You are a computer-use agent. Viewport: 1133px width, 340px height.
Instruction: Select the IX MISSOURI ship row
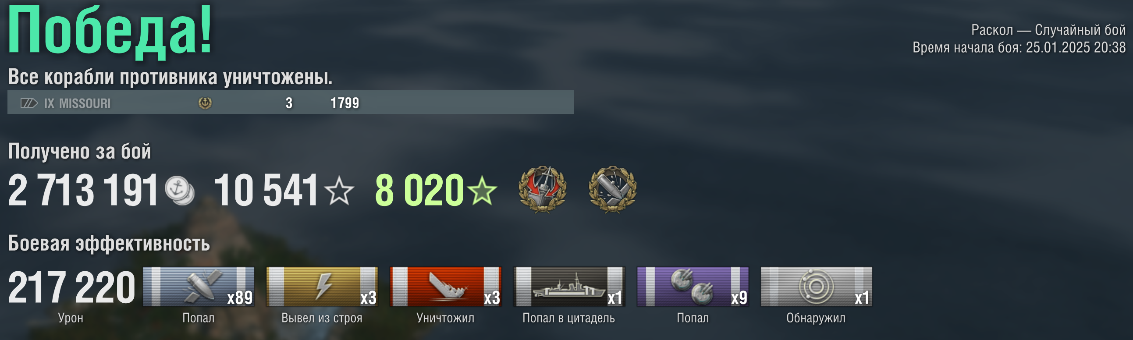pos(290,103)
